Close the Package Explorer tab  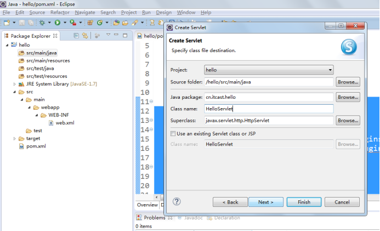pyautogui.click(x=55, y=36)
